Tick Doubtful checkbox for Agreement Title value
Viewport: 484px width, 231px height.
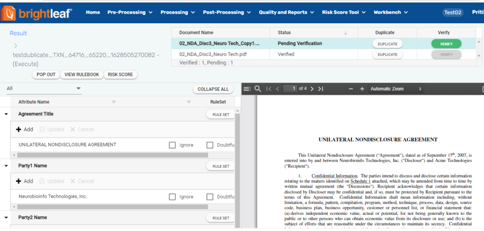click(210, 145)
